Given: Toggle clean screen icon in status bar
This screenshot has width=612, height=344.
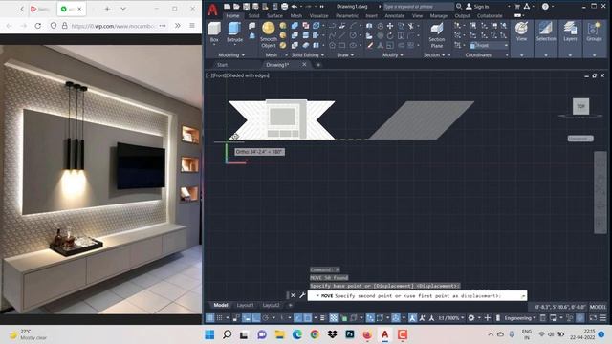Looking at the screenshot, I should tap(593, 318).
